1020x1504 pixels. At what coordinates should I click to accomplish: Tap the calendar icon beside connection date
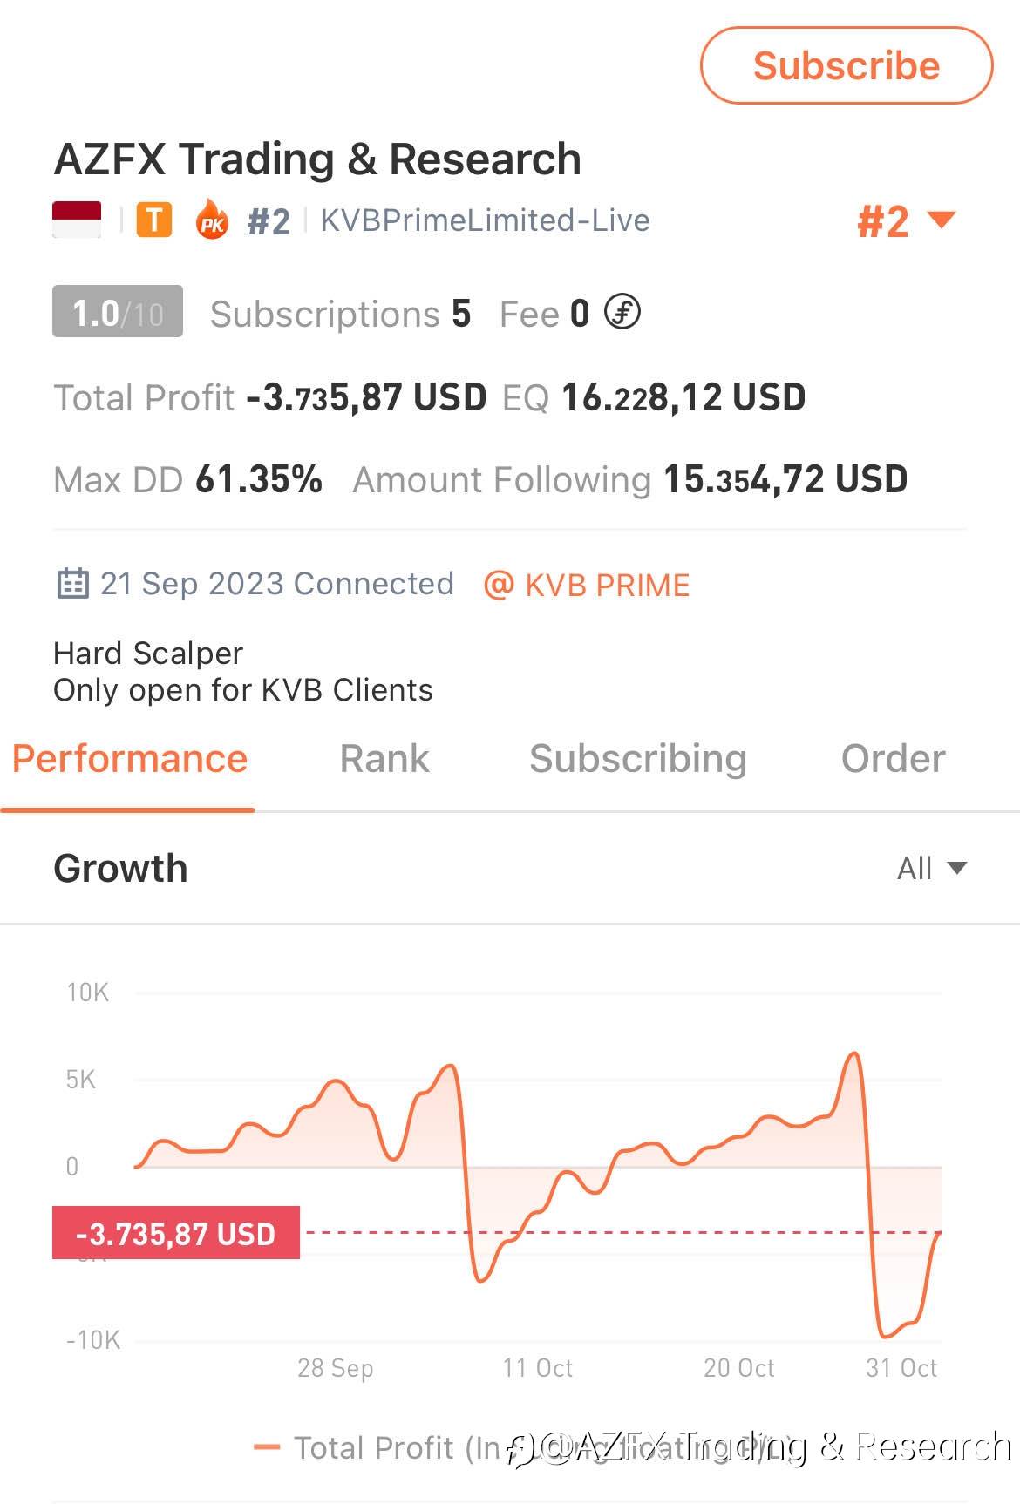point(72,584)
